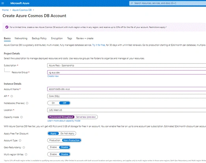The image size is (206, 163).
Task: Open Learn more about capacity mode link
Action: tap(64, 121)
